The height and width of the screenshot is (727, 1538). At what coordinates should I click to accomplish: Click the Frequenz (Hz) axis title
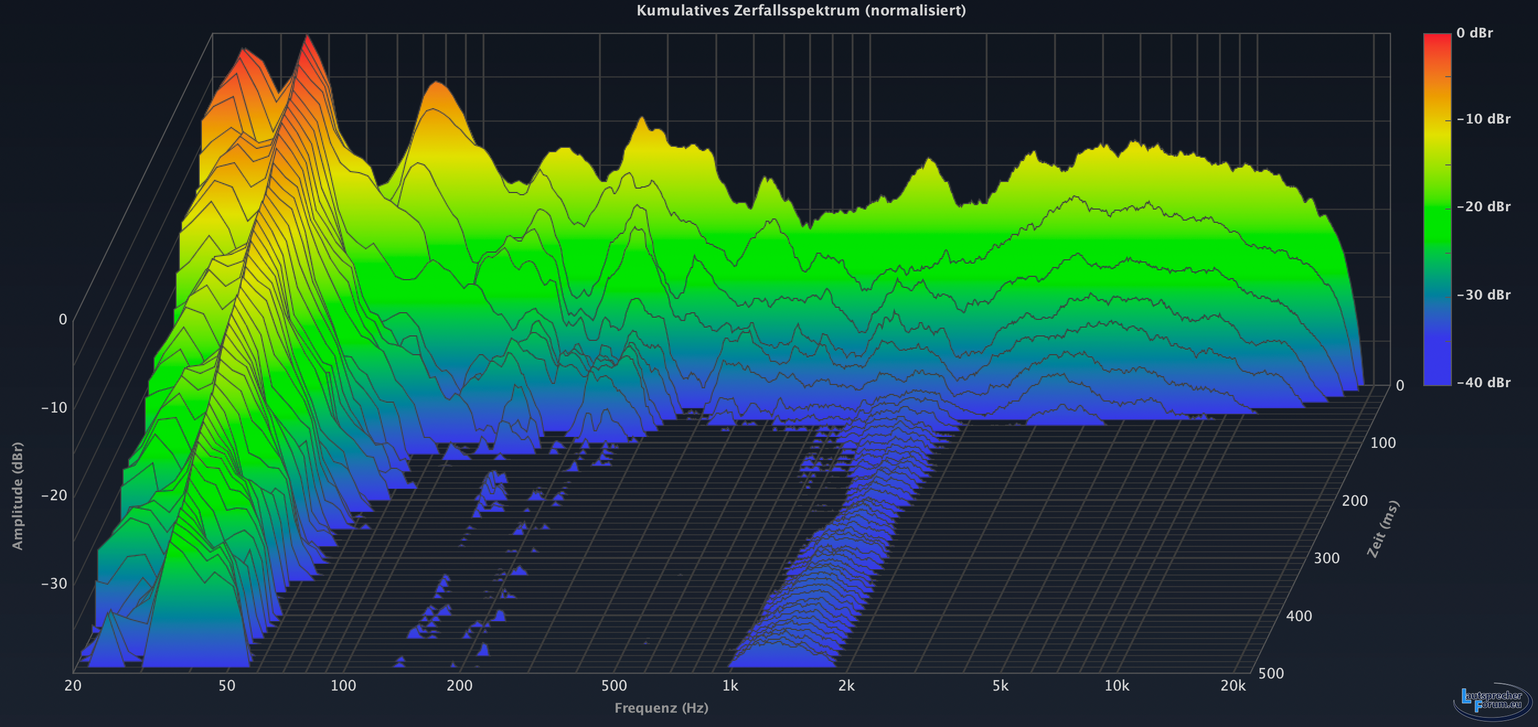[x=661, y=708]
